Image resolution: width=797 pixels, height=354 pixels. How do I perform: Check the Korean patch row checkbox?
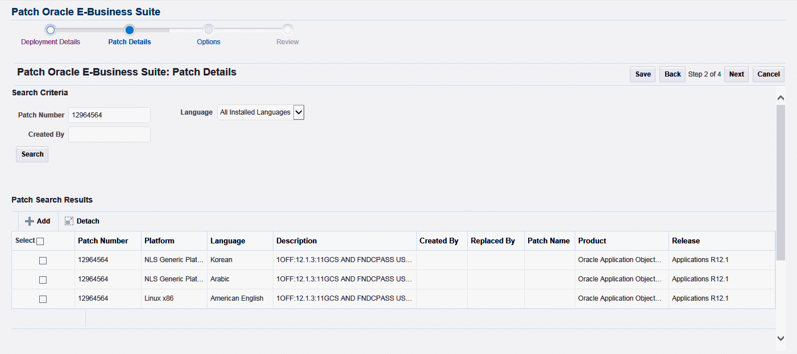43,260
